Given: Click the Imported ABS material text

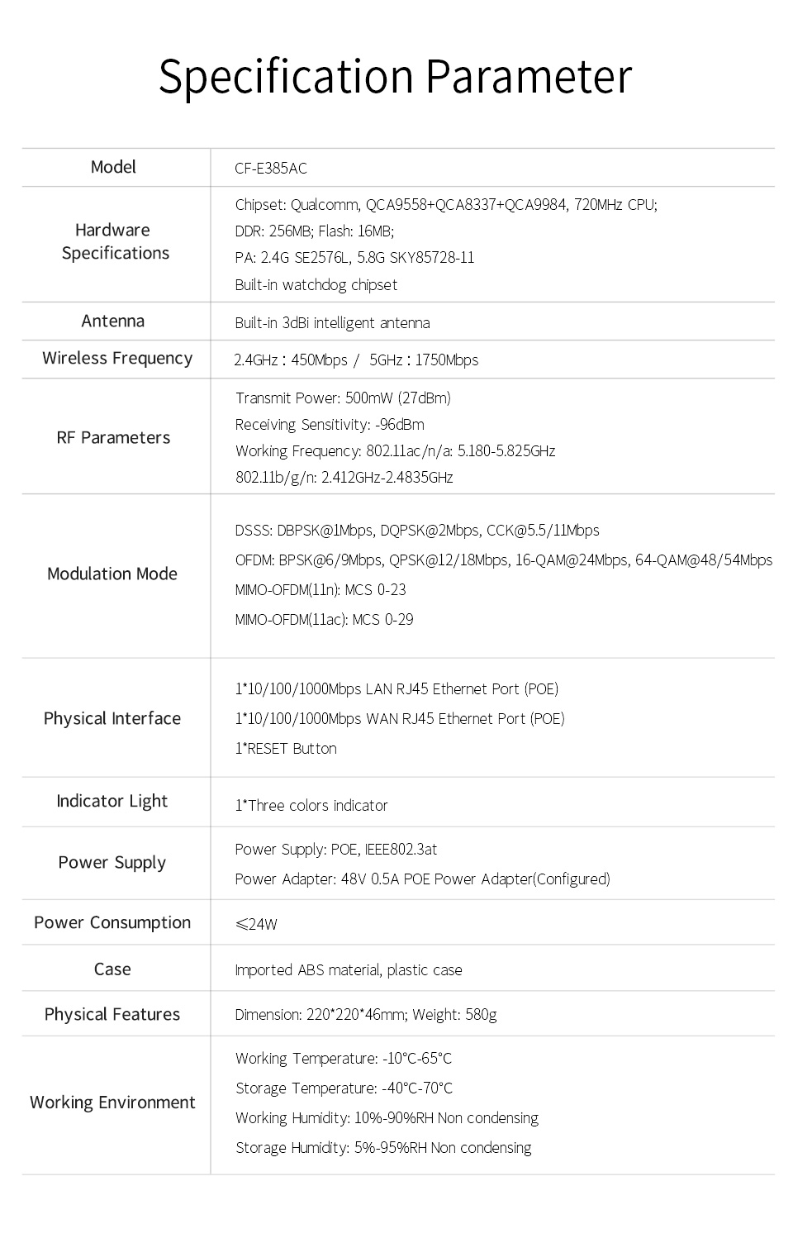Looking at the screenshot, I should point(348,970).
